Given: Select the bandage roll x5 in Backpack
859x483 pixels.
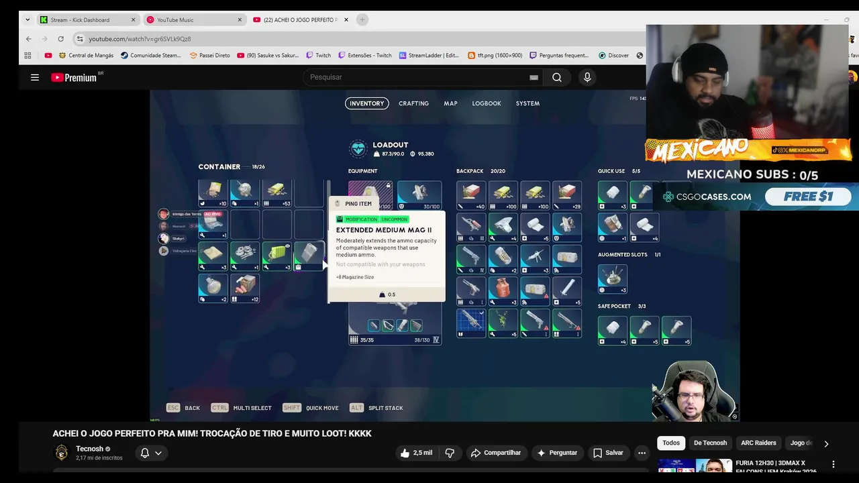Looking at the screenshot, I should [x=535, y=227].
